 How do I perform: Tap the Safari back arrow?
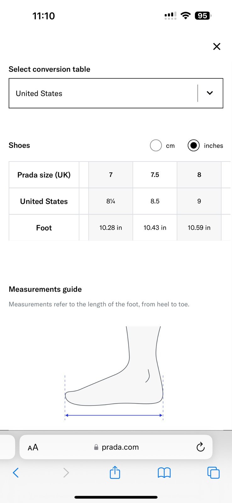(x=16, y=473)
